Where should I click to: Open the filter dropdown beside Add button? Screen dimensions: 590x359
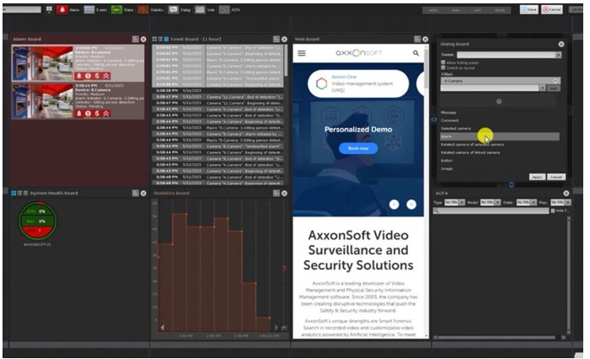542,88
